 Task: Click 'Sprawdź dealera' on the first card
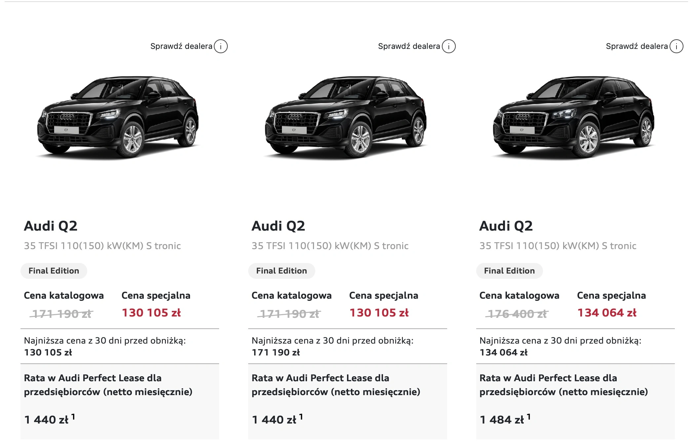pyautogui.click(x=181, y=46)
